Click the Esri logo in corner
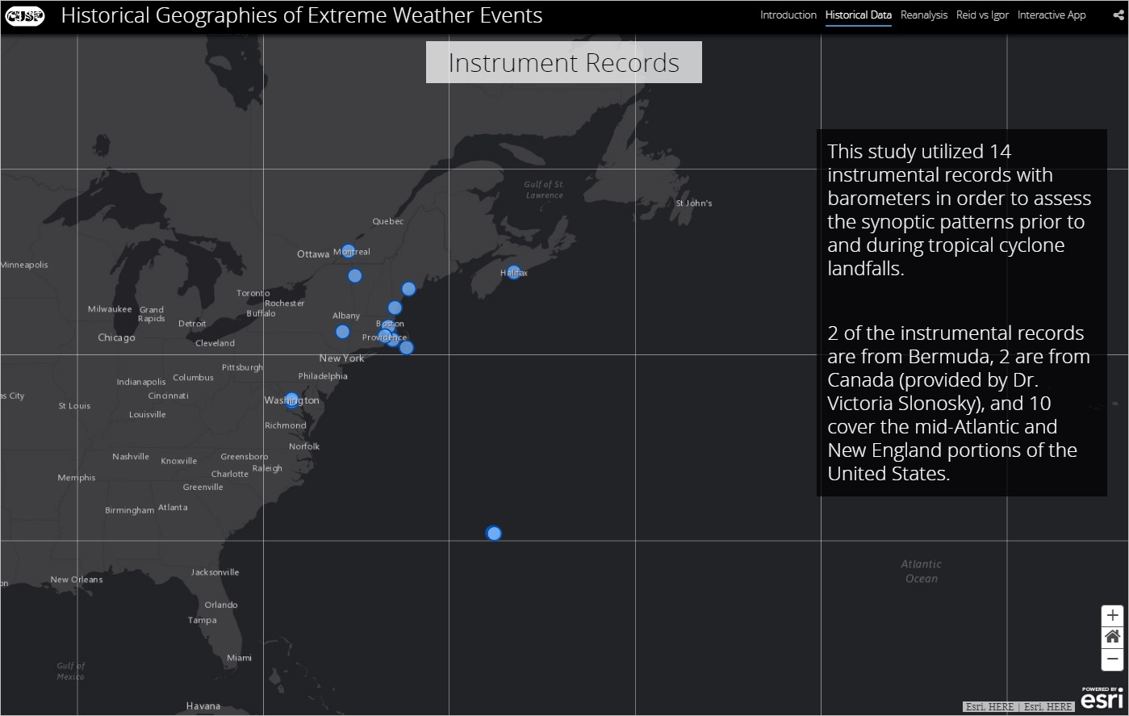Screen dimensions: 1129x716 pyautogui.click(x=1102, y=699)
